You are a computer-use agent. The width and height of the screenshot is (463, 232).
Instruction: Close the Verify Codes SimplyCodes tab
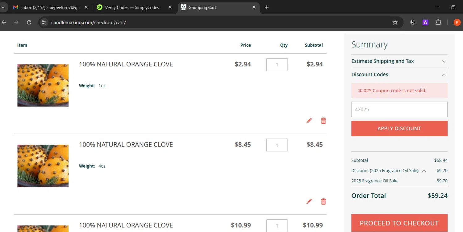click(170, 7)
